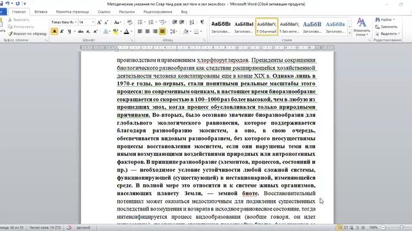Apply text highlight color
The width and height of the screenshot is (412, 231).
(115, 31)
